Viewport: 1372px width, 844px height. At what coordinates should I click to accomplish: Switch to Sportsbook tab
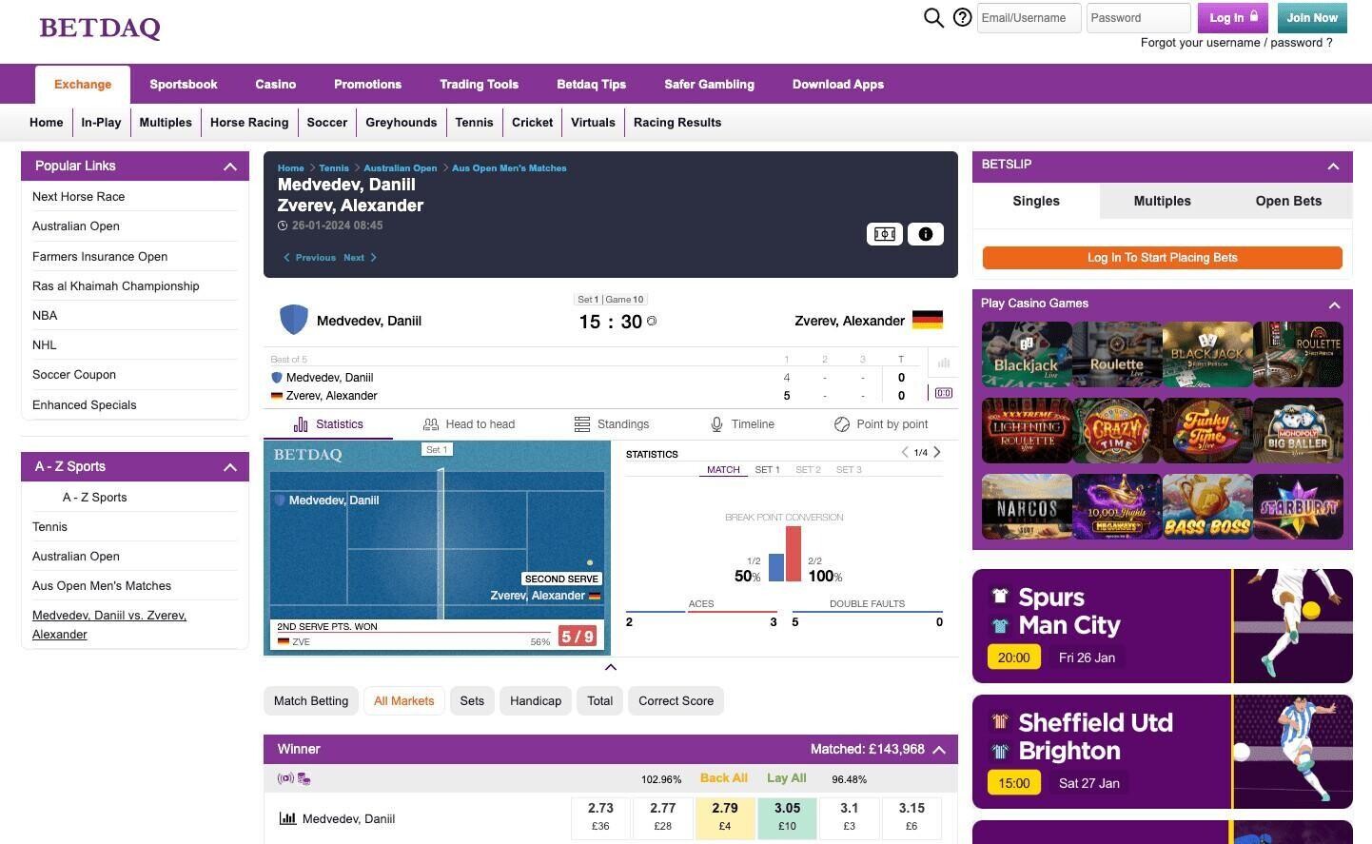184,85
